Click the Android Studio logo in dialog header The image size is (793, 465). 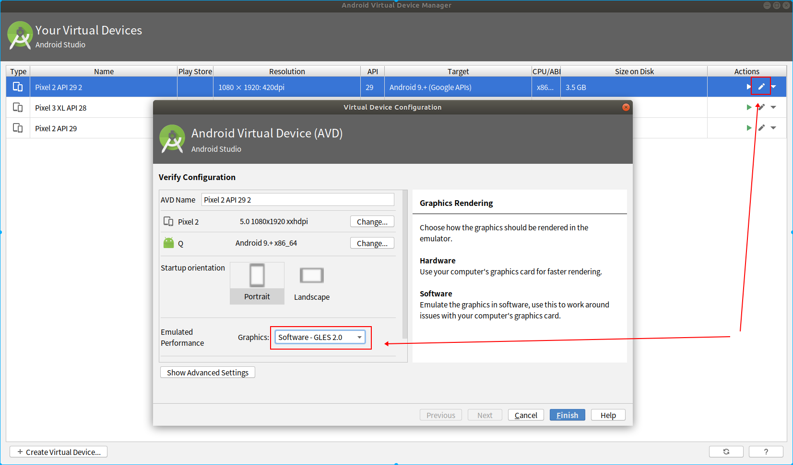coord(172,139)
